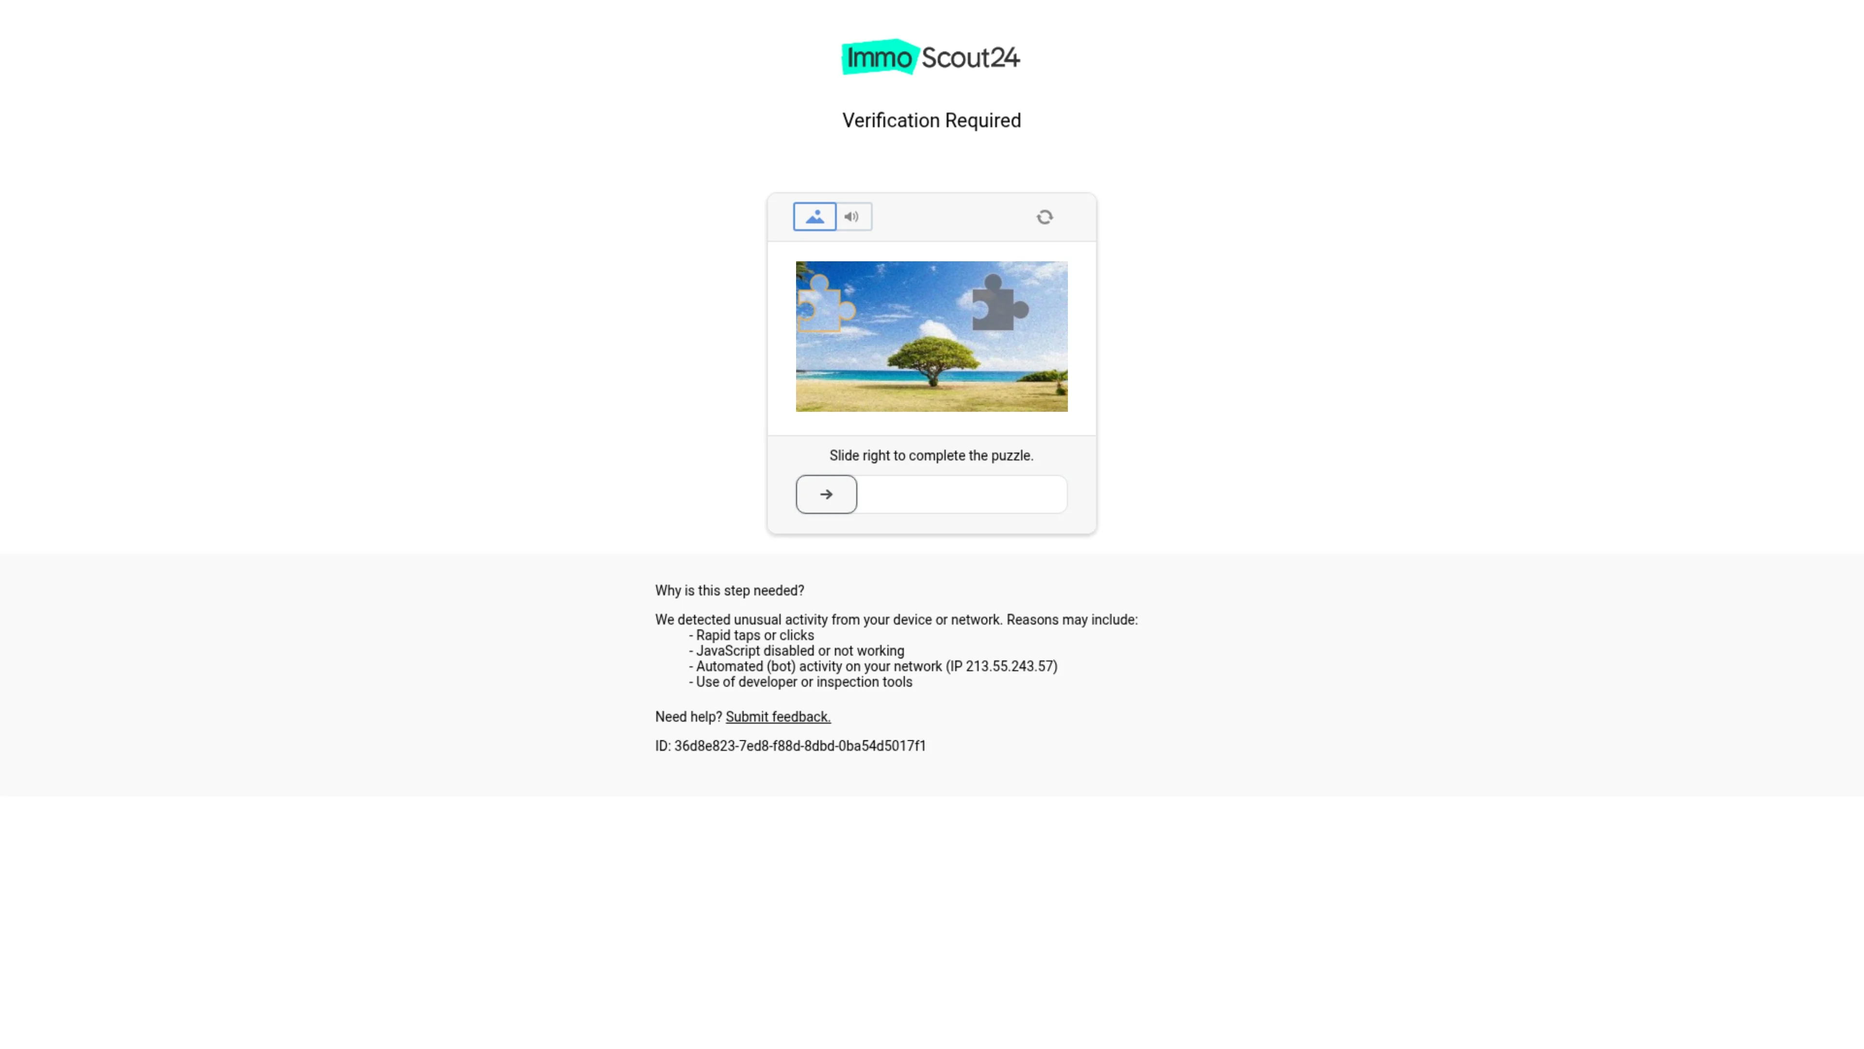Refresh the puzzle with the reload icon
The image size is (1864, 1049).
(1044, 217)
